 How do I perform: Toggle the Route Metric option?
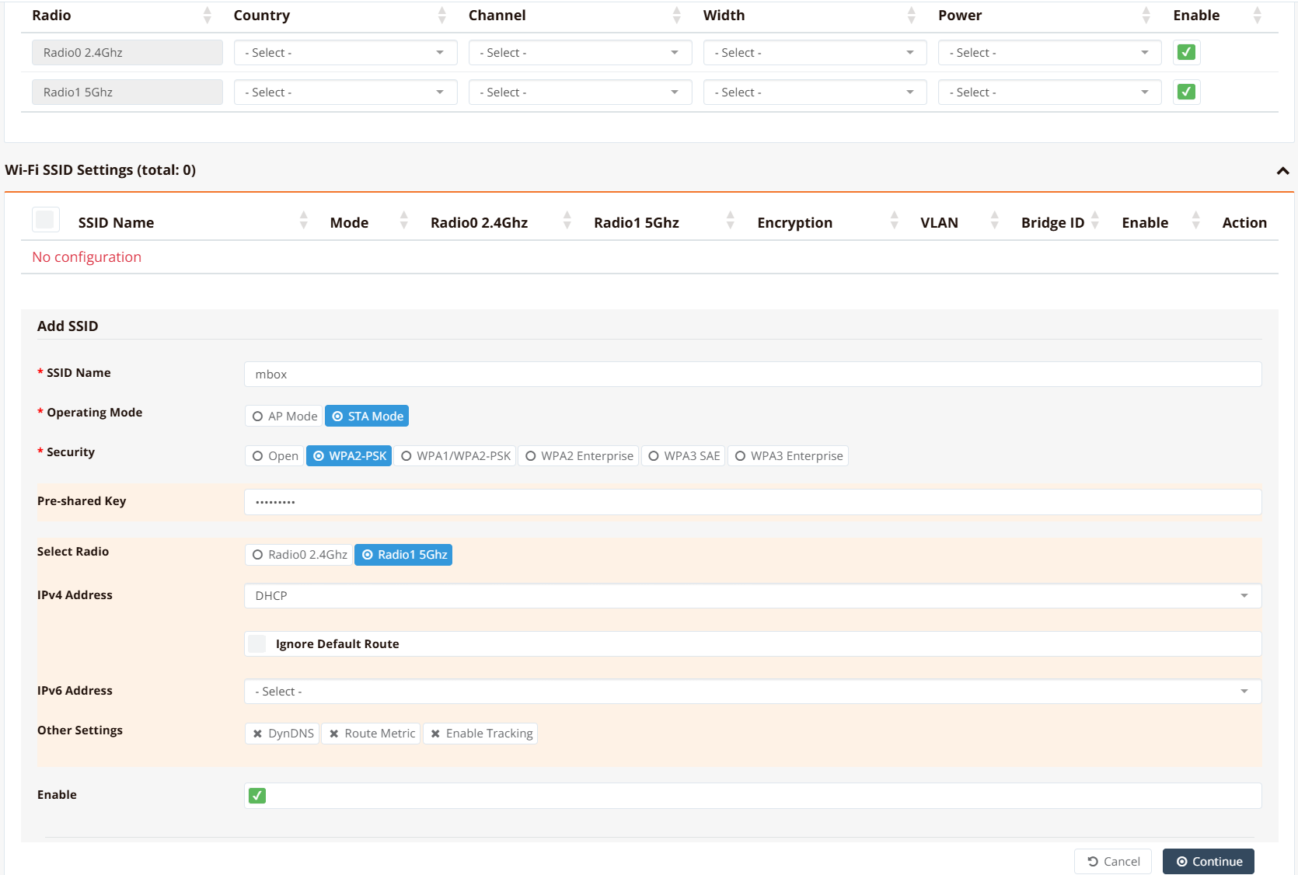372,734
